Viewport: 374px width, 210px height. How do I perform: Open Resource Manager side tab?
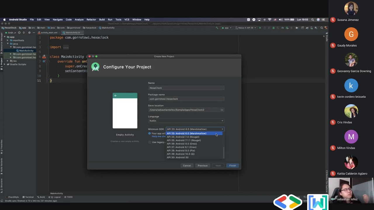coord(1,44)
